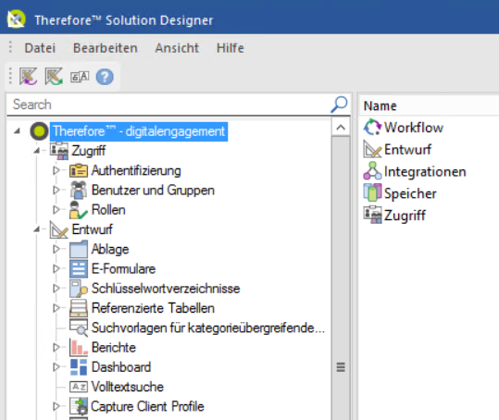Click the toolbar grip handle dots
Screen dimensions: 499x420
coord(10,76)
